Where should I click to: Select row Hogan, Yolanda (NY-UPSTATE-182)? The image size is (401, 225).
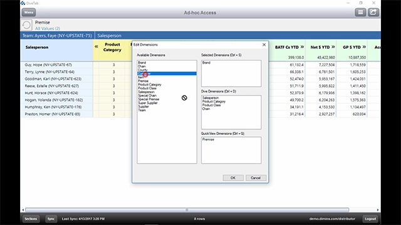point(53,100)
